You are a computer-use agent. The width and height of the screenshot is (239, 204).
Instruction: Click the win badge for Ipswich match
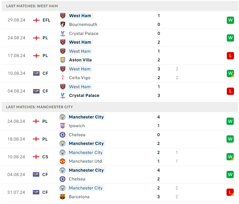point(230,121)
